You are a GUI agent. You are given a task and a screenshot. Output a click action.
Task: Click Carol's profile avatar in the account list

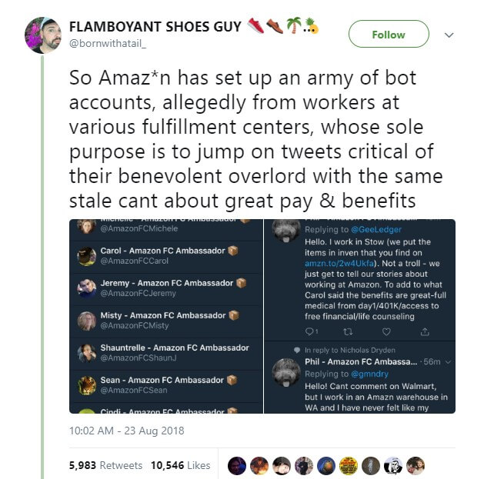[87, 256]
